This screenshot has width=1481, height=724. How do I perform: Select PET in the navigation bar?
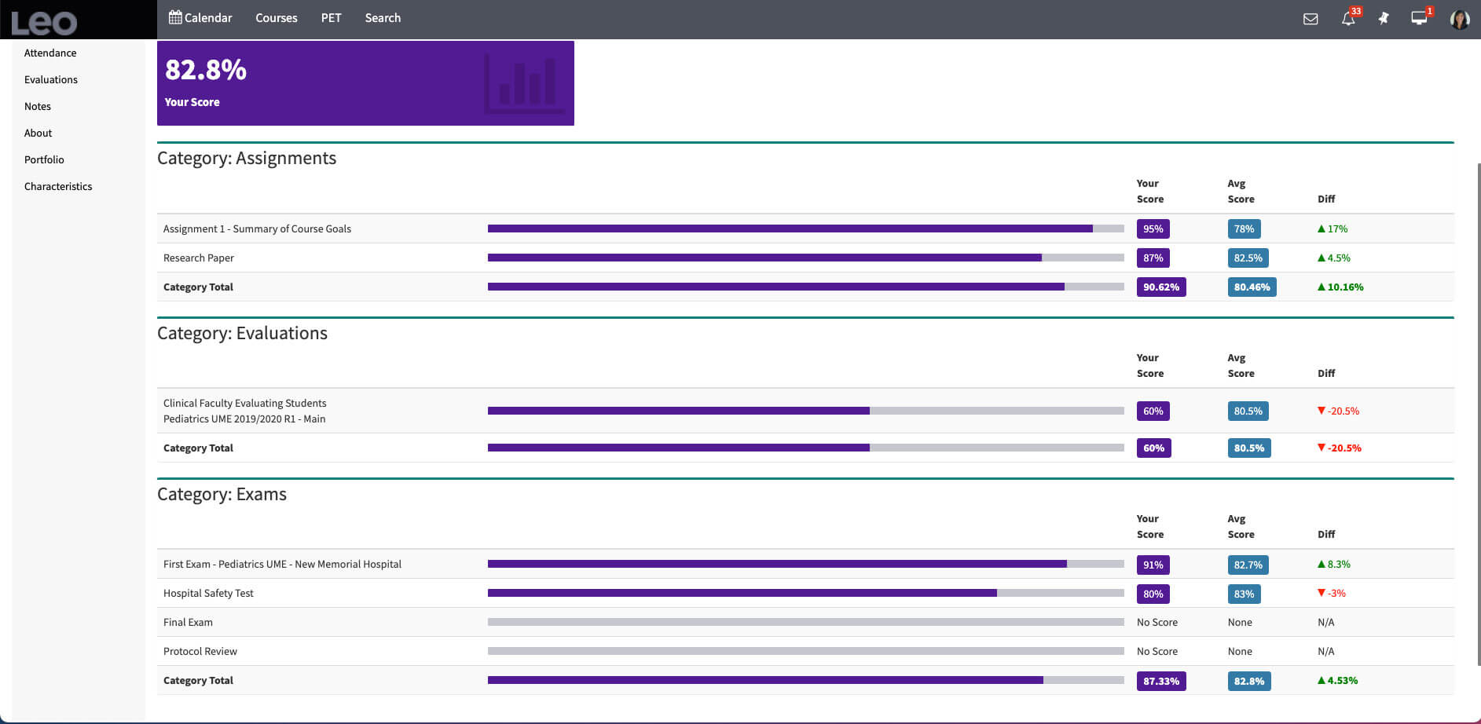pos(331,18)
